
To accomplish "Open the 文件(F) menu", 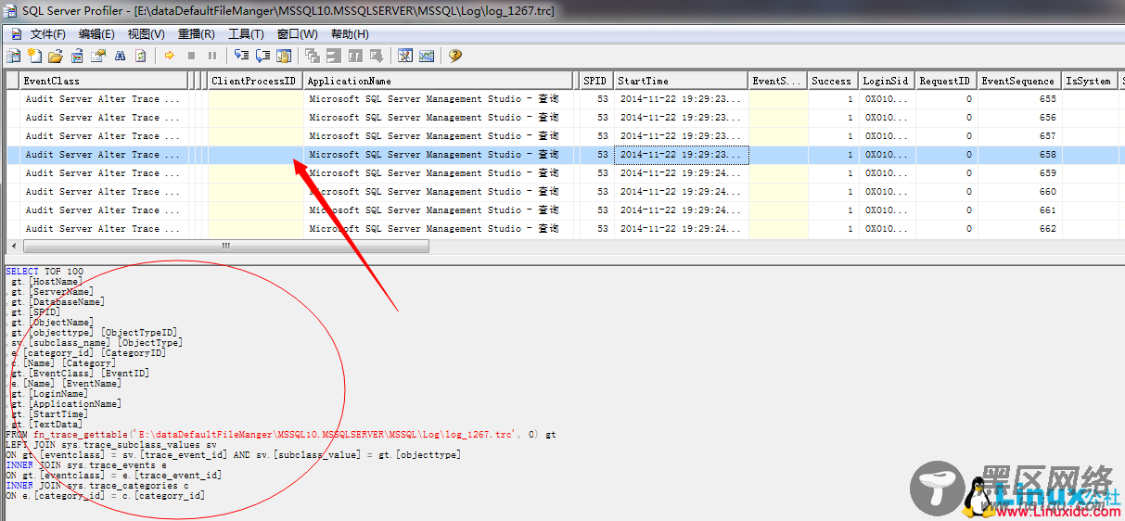I will (x=48, y=34).
